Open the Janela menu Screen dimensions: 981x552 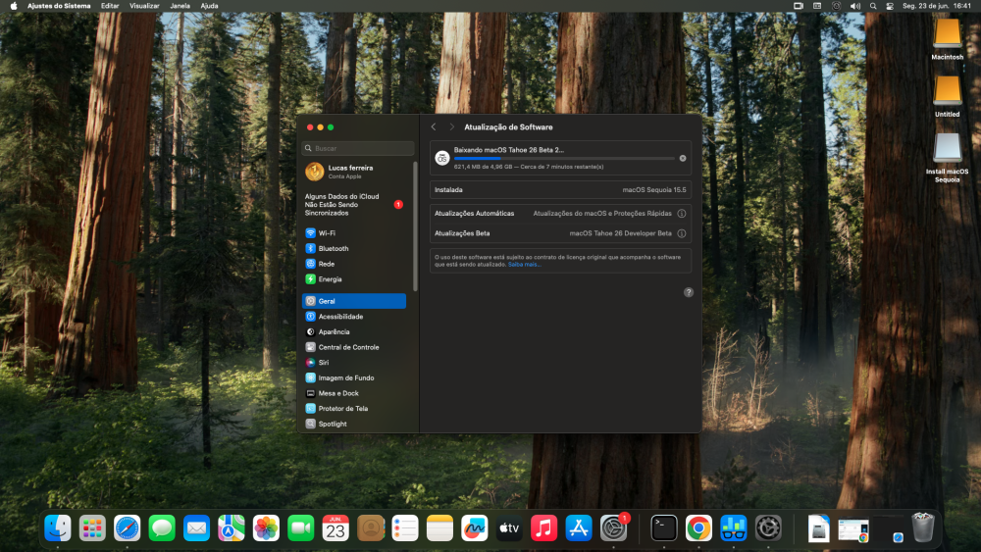coord(180,6)
